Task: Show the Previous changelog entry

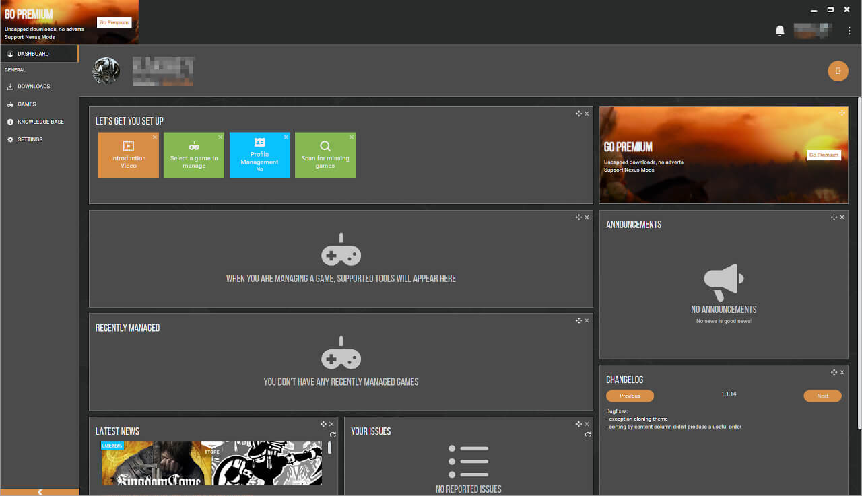Action: (630, 396)
